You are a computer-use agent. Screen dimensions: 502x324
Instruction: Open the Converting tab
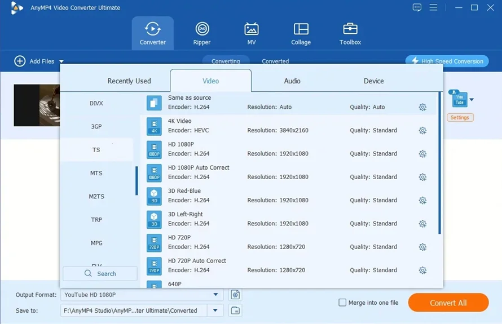[226, 61]
